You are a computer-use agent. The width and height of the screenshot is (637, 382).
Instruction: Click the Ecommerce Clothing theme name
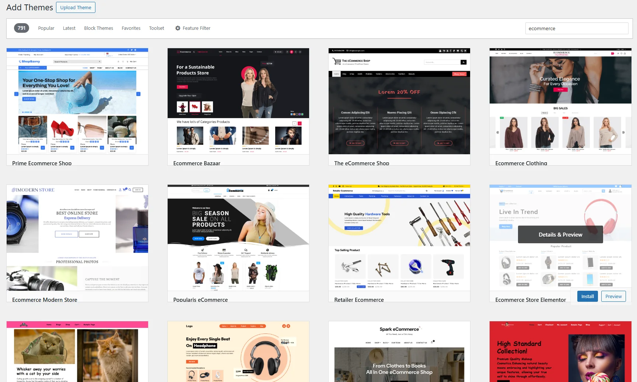[x=521, y=163]
